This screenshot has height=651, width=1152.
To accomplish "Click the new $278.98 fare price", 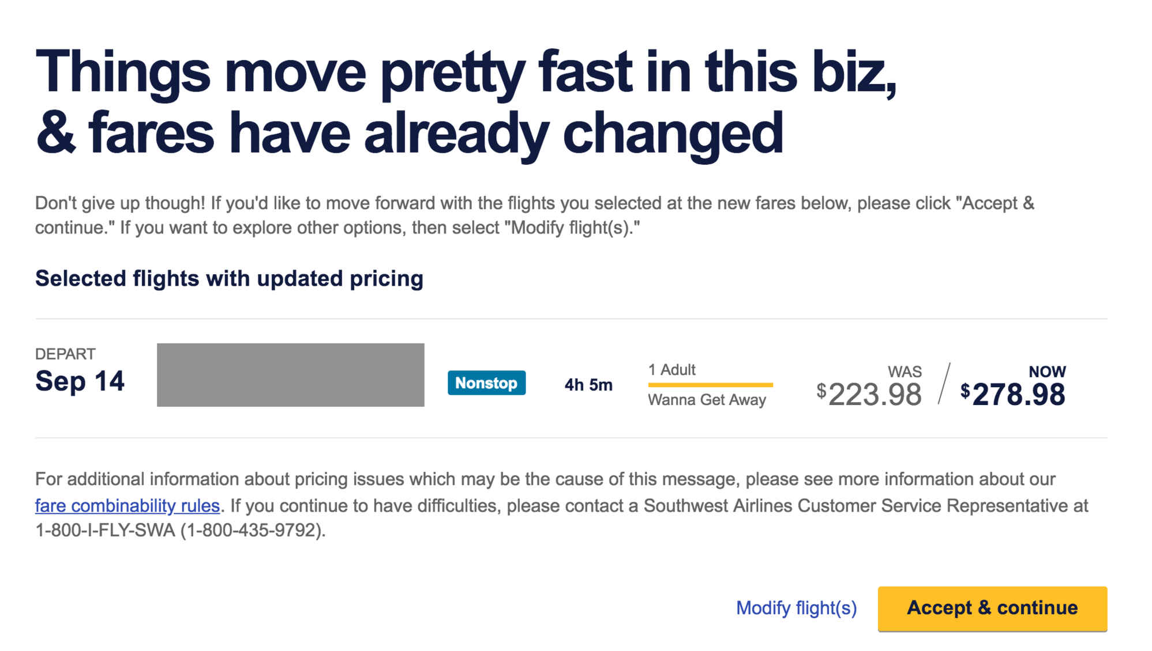I will click(x=1018, y=395).
